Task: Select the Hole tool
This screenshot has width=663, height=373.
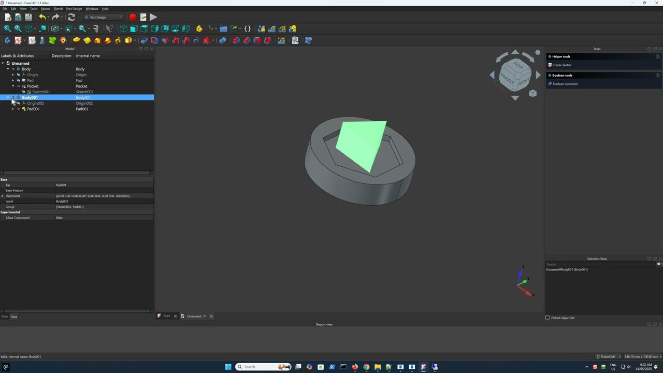Action: 154,40
